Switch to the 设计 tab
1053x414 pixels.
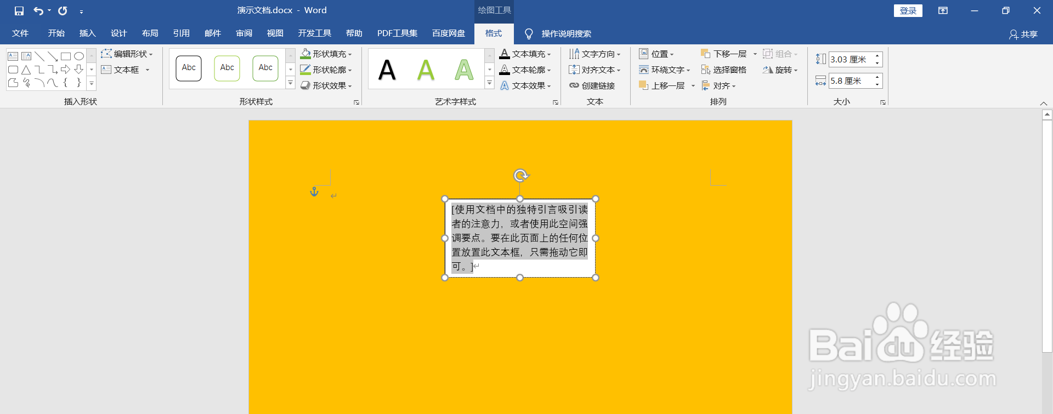(x=118, y=33)
